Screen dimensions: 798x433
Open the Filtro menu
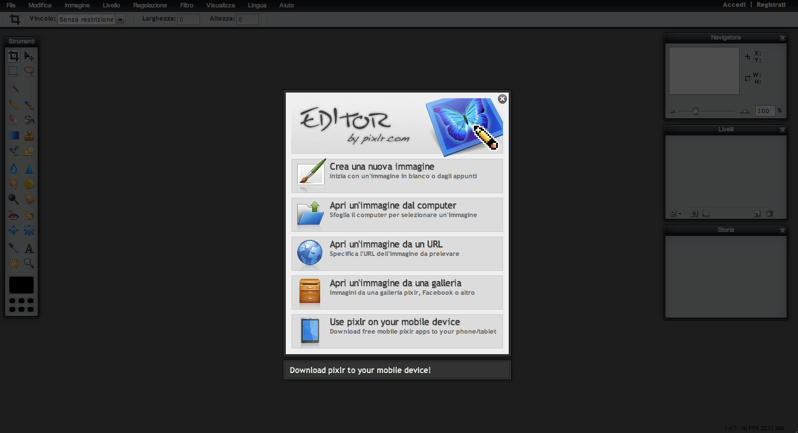pyautogui.click(x=186, y=5)
